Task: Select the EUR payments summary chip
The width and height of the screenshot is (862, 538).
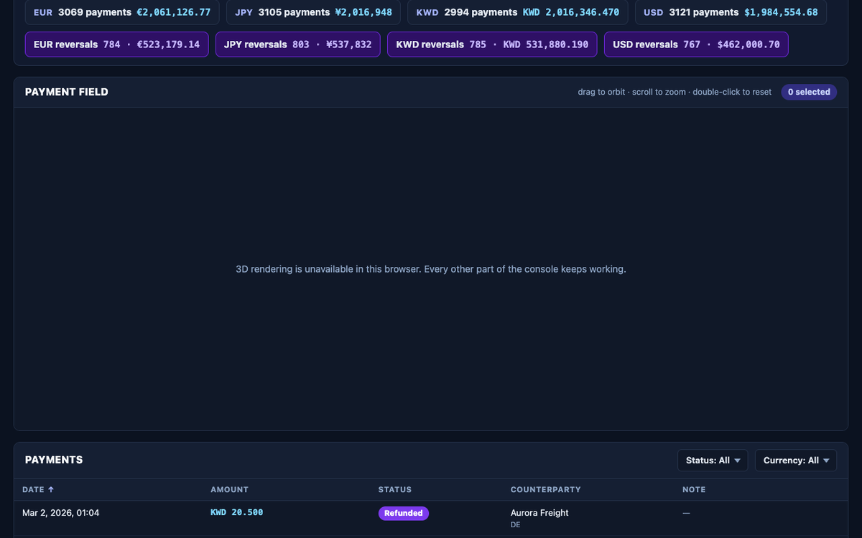Action: tap(122, 12)
